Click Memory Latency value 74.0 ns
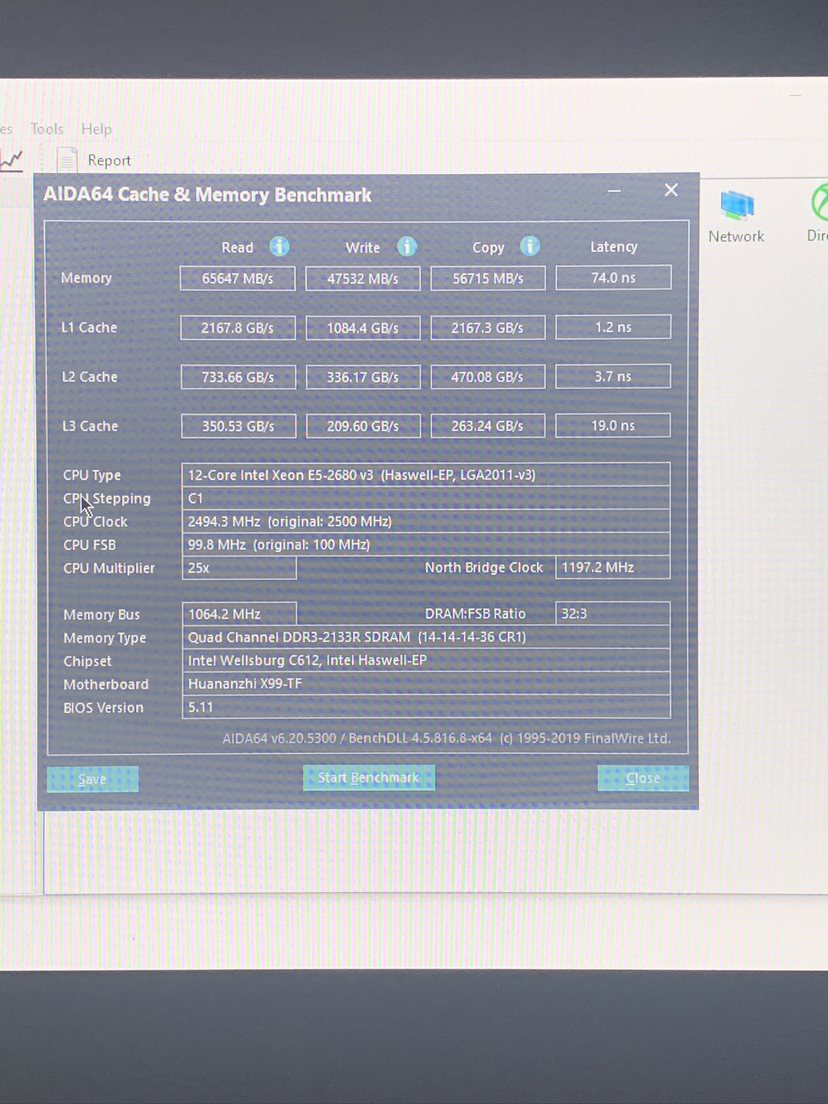Viewport: 828px width, 1104px height. pyautogui.click(x=613, y=278)
